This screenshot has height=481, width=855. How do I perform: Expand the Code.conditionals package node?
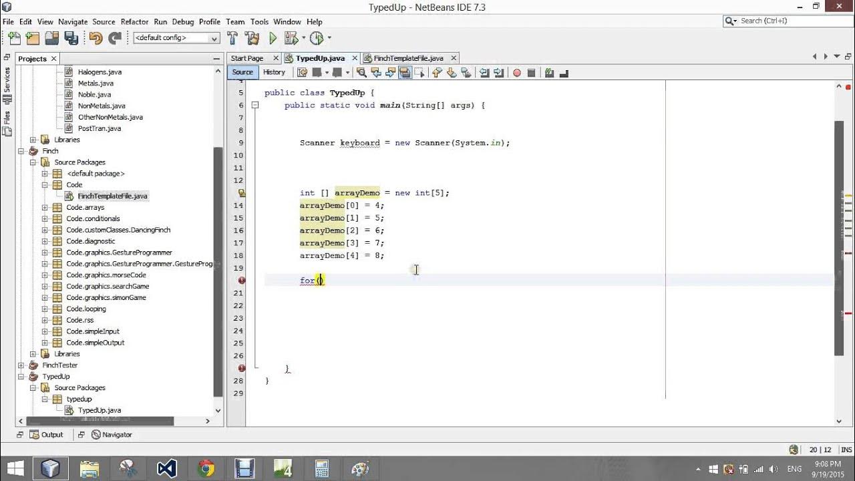pos(45,218)
